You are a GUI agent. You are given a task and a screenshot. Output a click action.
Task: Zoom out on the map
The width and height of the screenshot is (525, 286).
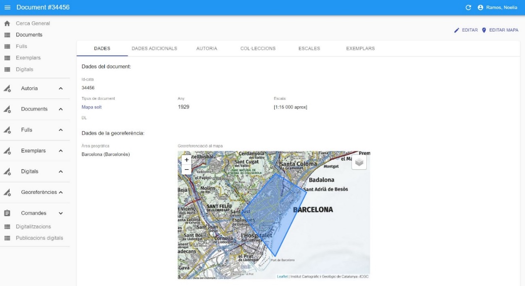point(186,170)
